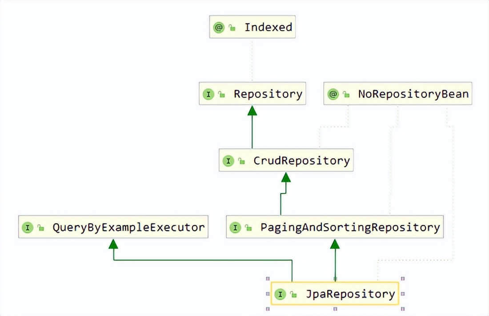Click the interface icon on PagingAndSortingRepository node

(x=235, y=227)
